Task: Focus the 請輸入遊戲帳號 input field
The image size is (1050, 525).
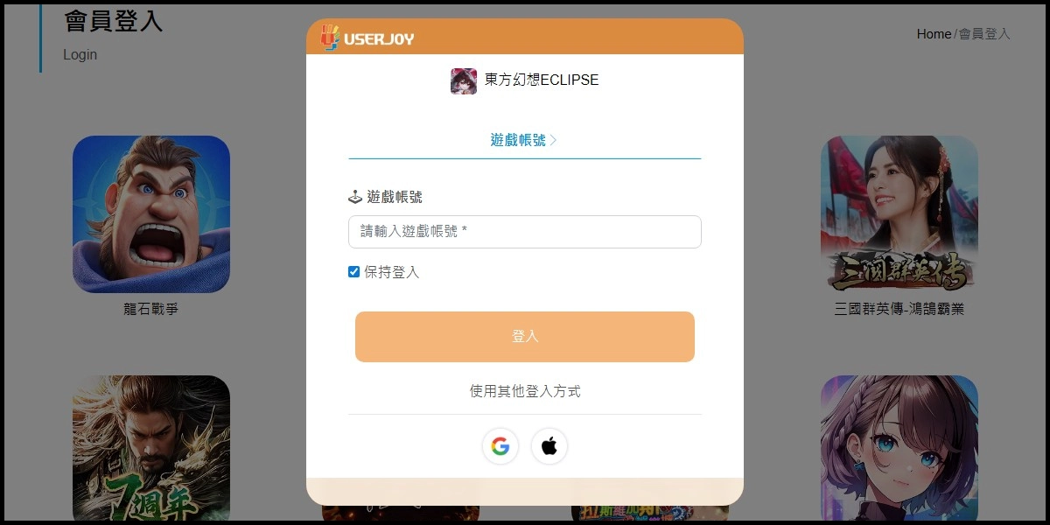Action: click(525, 232)
